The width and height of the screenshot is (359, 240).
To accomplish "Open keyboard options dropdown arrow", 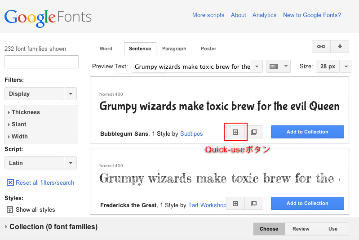I will [x=286, y=67].
